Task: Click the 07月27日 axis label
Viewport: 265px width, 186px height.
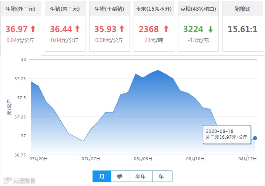Action: pyautogui.click(x=91, y=159)
